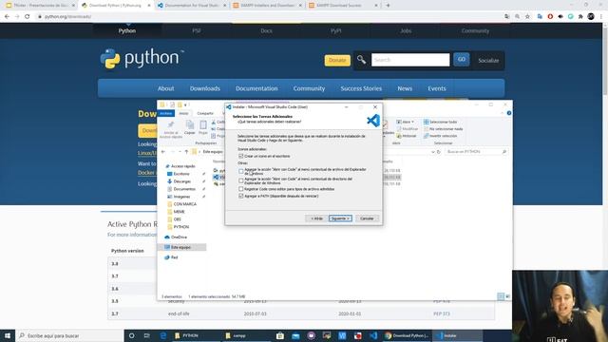The height and width of the screenshot is (342, 608).
Task: Switch to the Documentation for Visual Studio tab
Action: (192, 6)
